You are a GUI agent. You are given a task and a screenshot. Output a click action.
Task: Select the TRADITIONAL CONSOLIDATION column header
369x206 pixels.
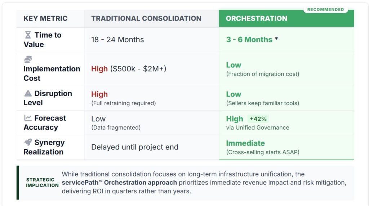click(x=146, y=18)
